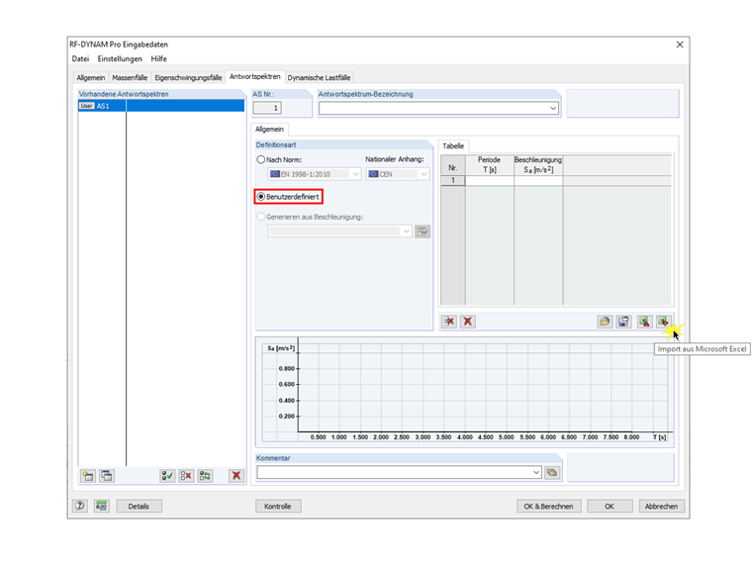
Task: Select the AS1 entry in response spectra list
Action: coord(161,106)
